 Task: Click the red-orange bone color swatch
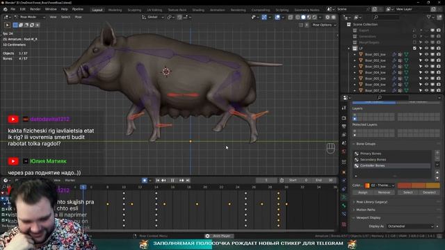pos(404,185)
